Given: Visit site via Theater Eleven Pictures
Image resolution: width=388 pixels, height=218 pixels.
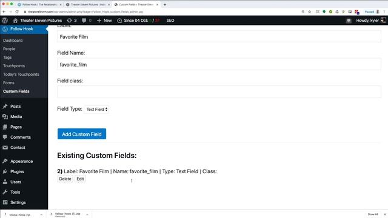Looking at the screenshot, I should coord(38,21).
